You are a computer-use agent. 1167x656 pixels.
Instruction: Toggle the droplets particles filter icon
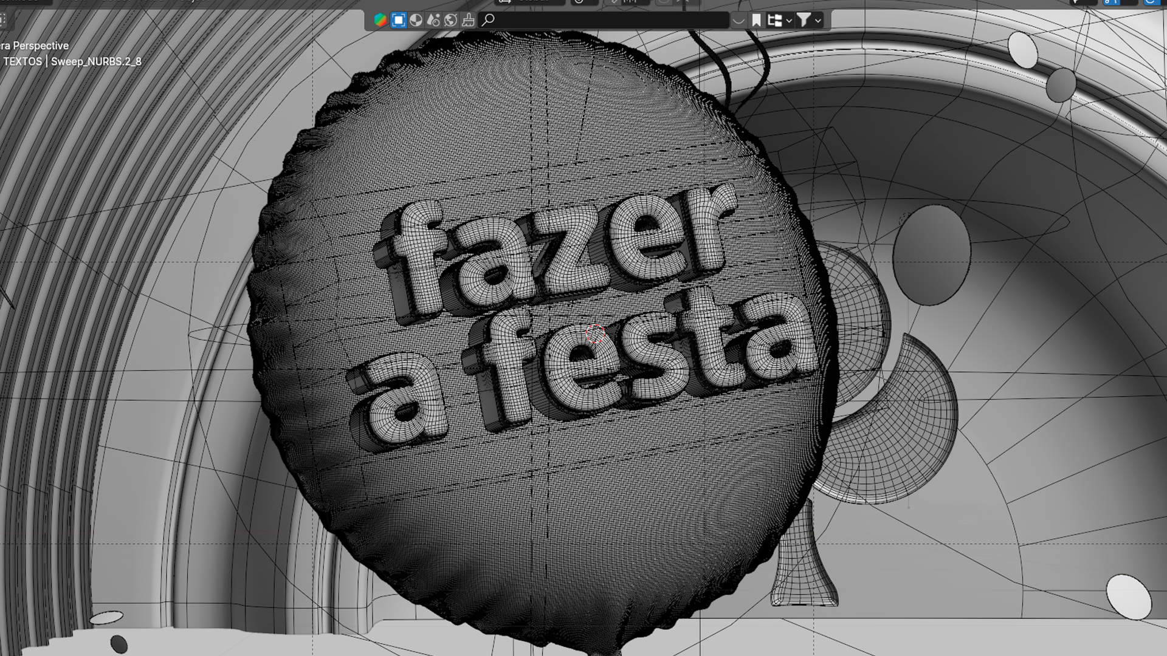[433, 20]
